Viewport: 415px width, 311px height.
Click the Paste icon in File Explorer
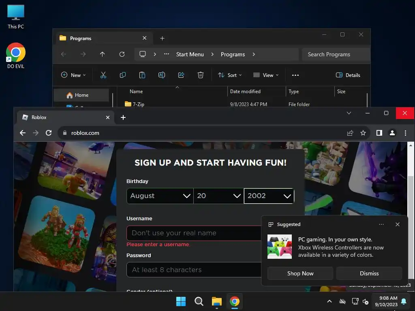(142, 75)
